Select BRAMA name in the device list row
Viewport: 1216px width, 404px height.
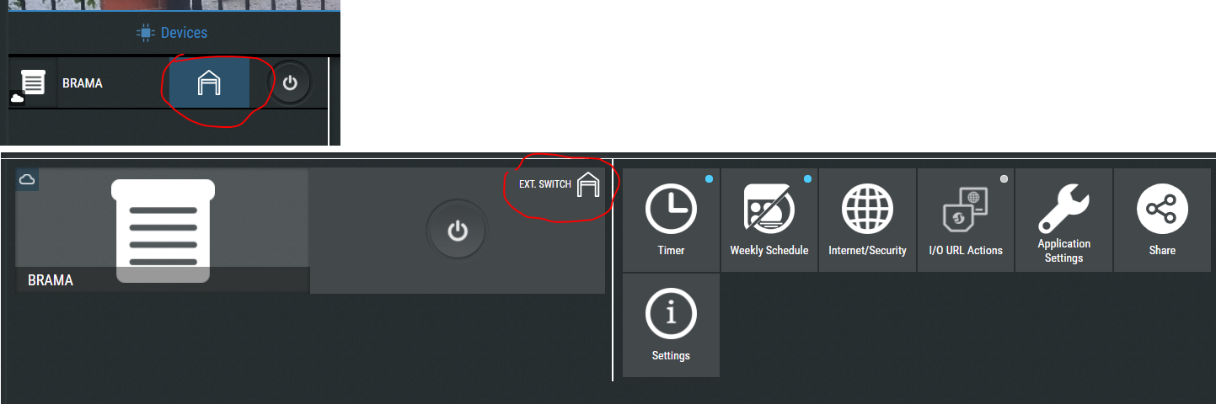pyautogui.click(x=83, y=83)
